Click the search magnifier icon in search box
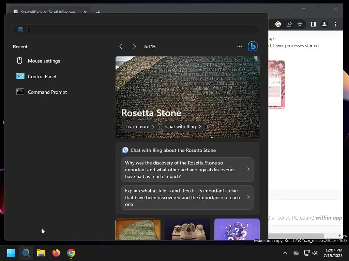 click(20, 30)
